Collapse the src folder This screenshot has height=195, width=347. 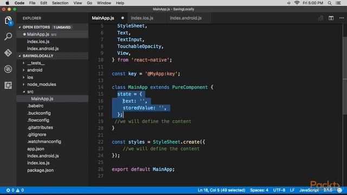pos(24,92)
